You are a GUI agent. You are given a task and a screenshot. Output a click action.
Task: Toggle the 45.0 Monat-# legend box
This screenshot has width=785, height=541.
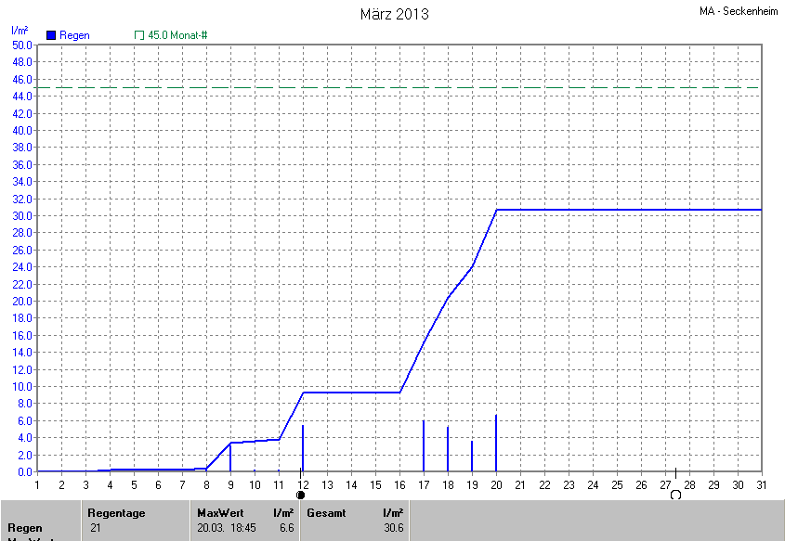[x=139, y=34]
